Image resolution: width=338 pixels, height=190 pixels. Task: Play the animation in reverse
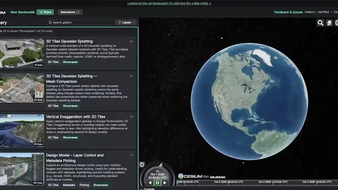click(150, 183)
